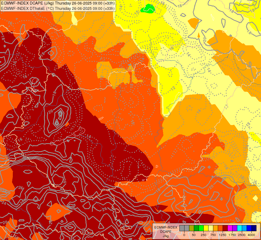Click the legend value 750

(x=213, y=235)
